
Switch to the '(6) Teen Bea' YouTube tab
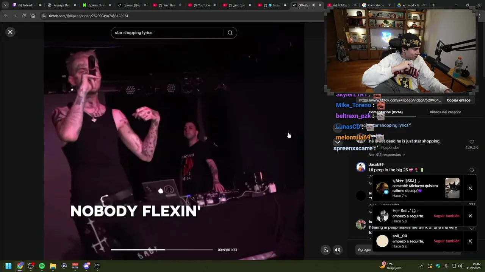pyautogui.click(x=167, y=5)
